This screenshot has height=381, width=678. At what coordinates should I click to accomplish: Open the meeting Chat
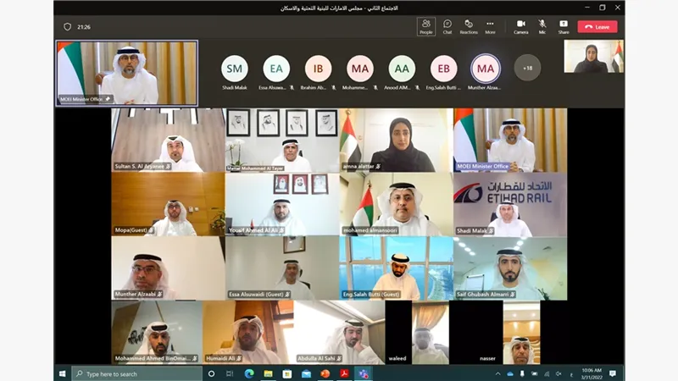coord(447,26)
